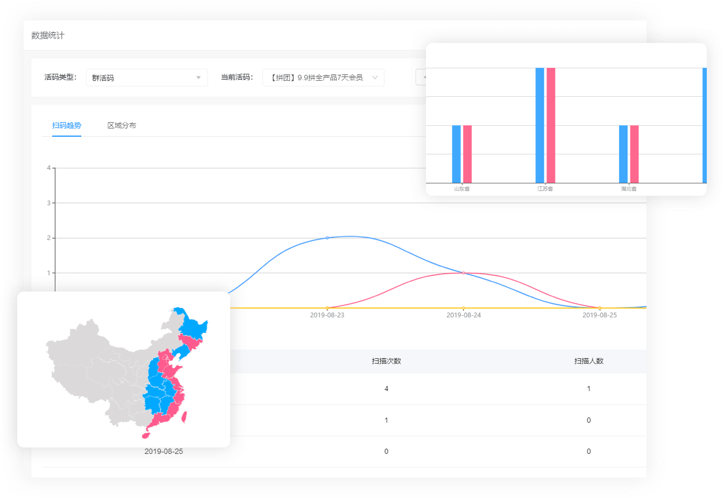Click the 扫描人数 column header
Screen dimensions: 724x498
point(588,361)
